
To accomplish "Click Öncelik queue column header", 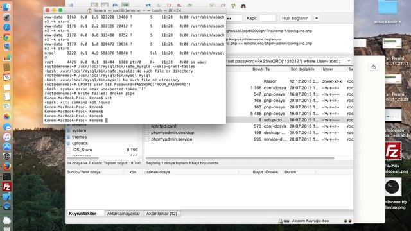I will [272, 172].
